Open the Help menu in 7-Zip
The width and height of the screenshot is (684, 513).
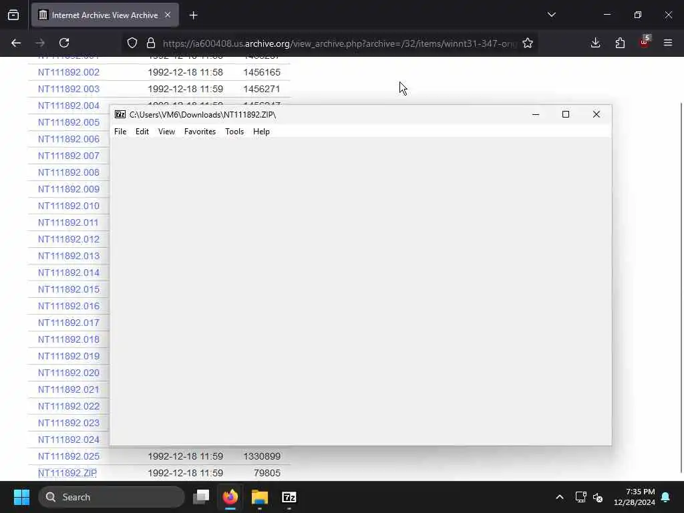tap(261, 132)
